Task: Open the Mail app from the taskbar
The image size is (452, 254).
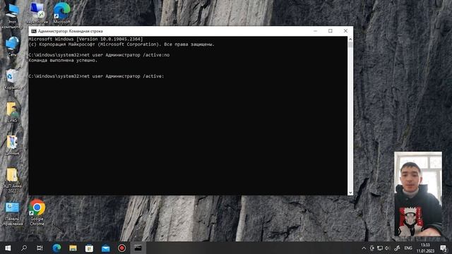Action: click(x=105, y=248)
